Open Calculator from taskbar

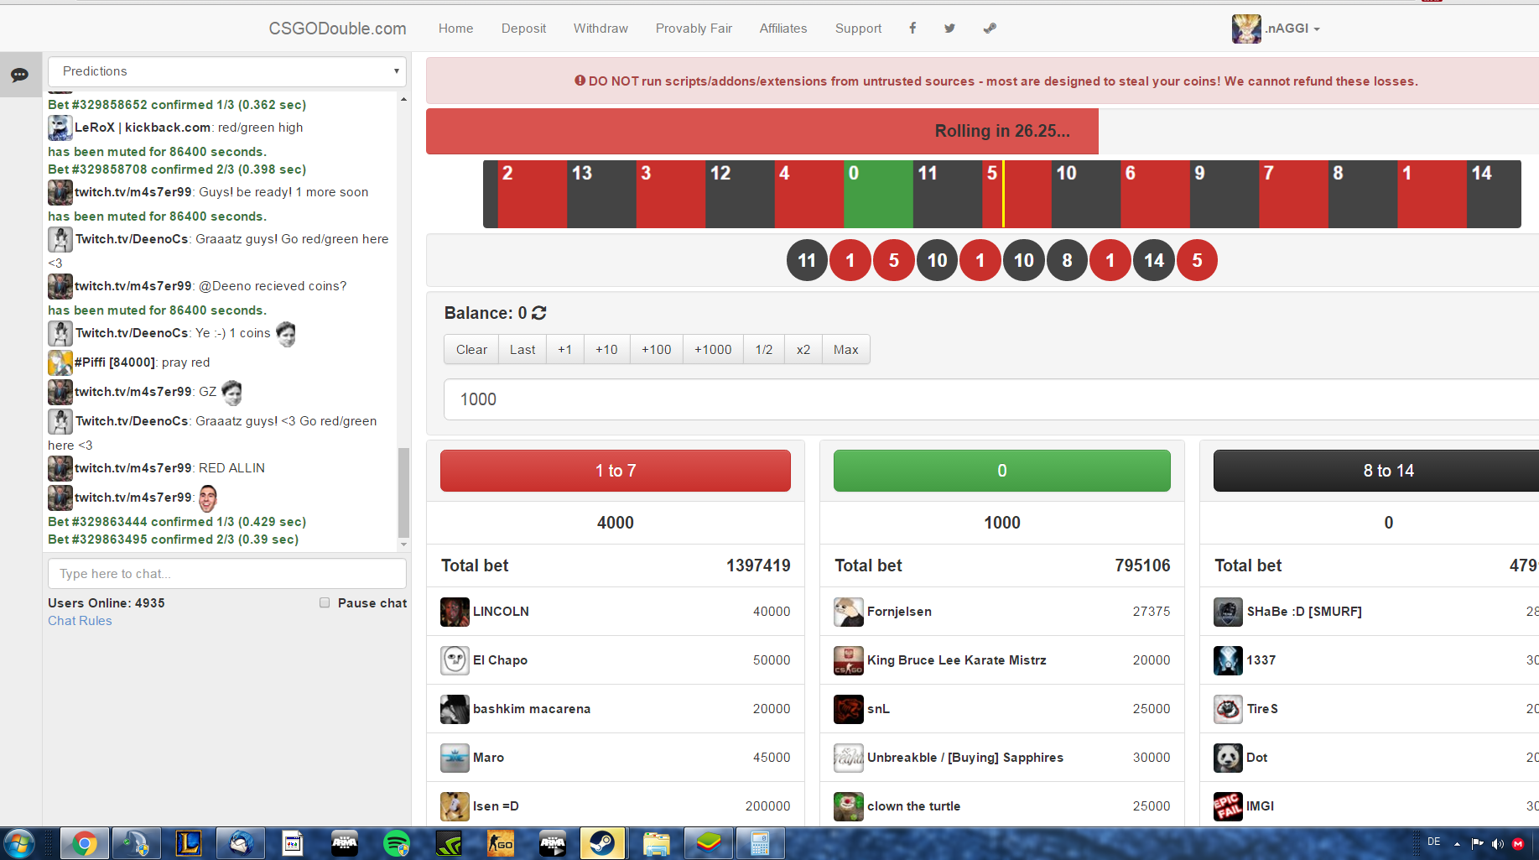coord(761,843)
